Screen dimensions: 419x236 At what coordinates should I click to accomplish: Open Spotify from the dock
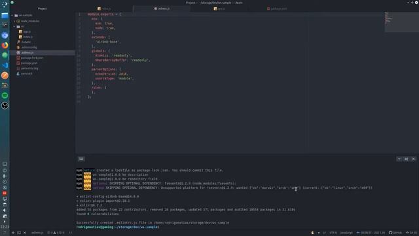click(5, 96)
